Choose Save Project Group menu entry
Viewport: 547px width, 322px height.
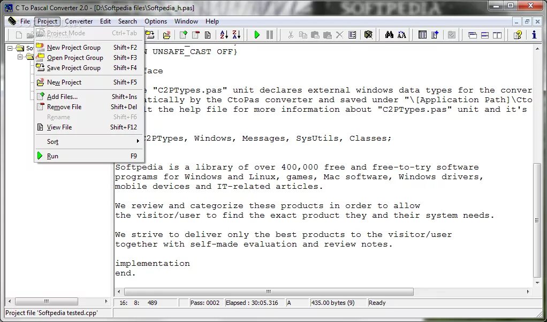(88, 68)
